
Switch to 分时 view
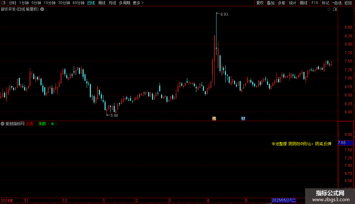coord(13,3)
